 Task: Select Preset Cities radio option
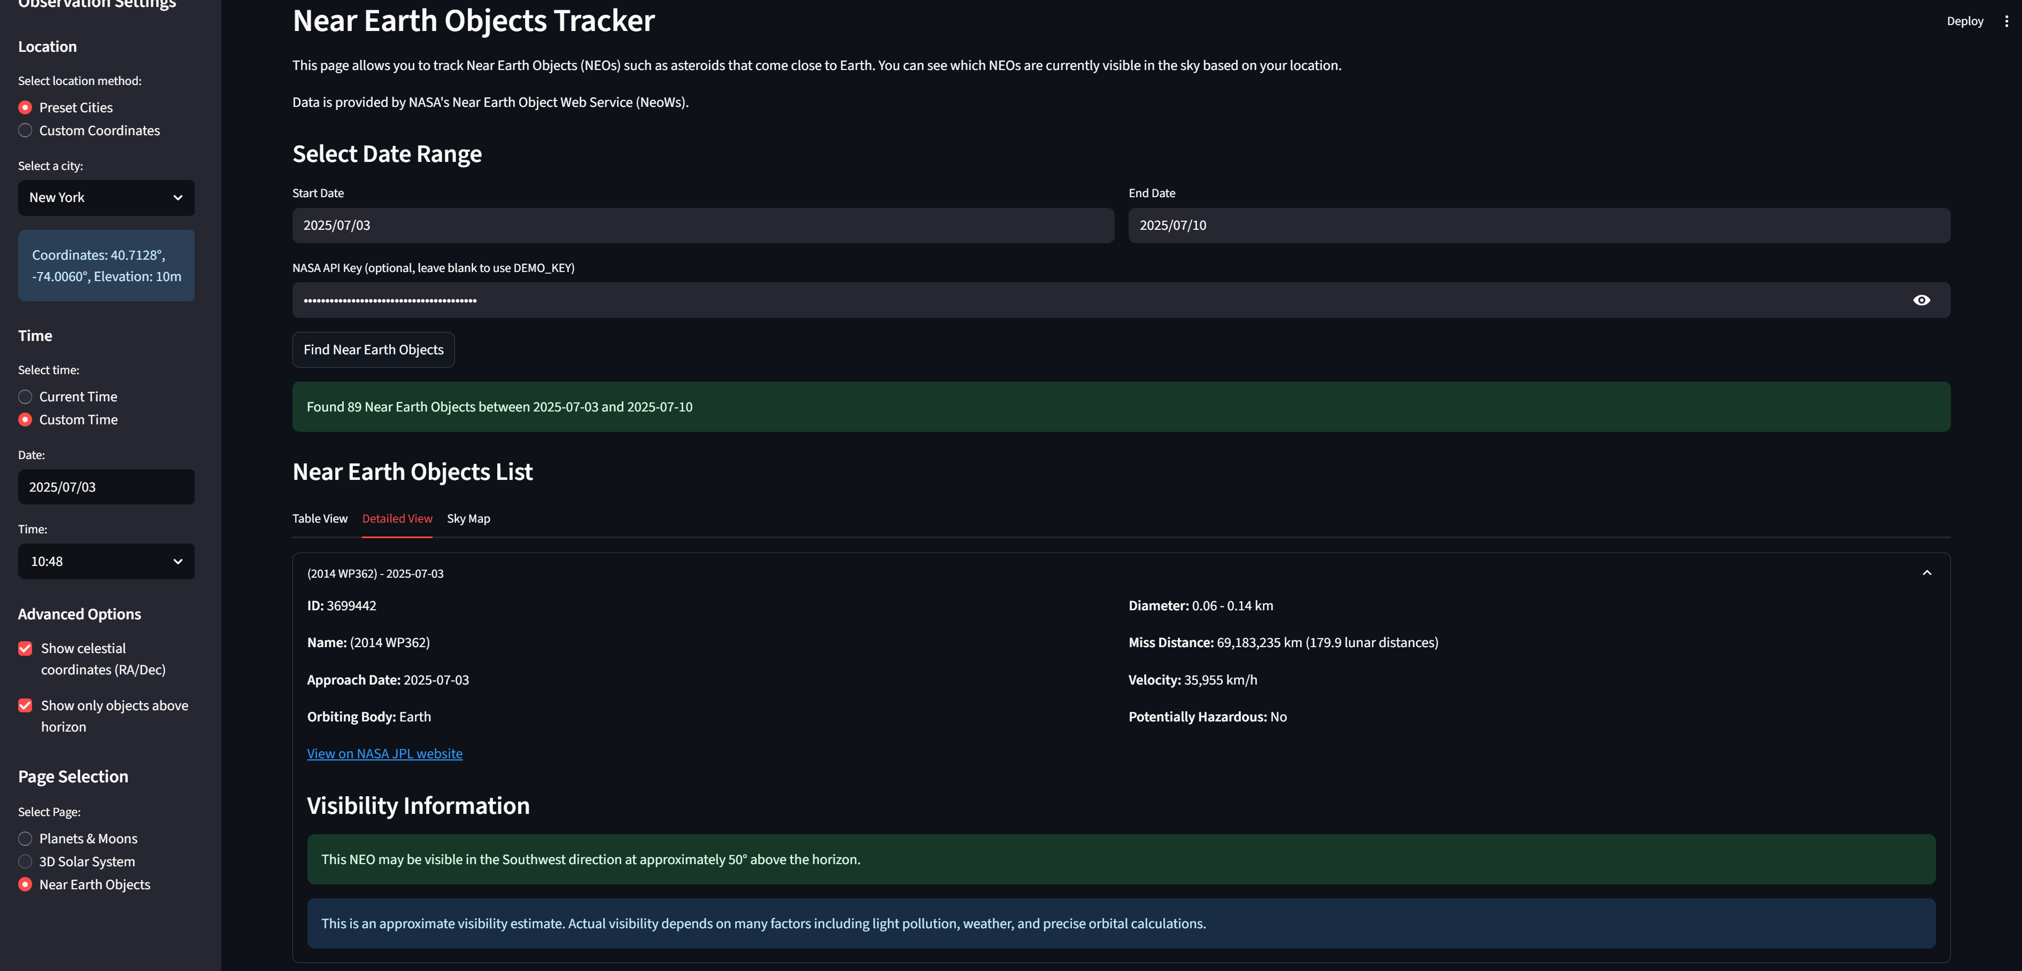pos(25,107)
